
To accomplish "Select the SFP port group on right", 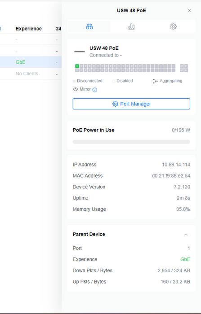I will [184, 68].
